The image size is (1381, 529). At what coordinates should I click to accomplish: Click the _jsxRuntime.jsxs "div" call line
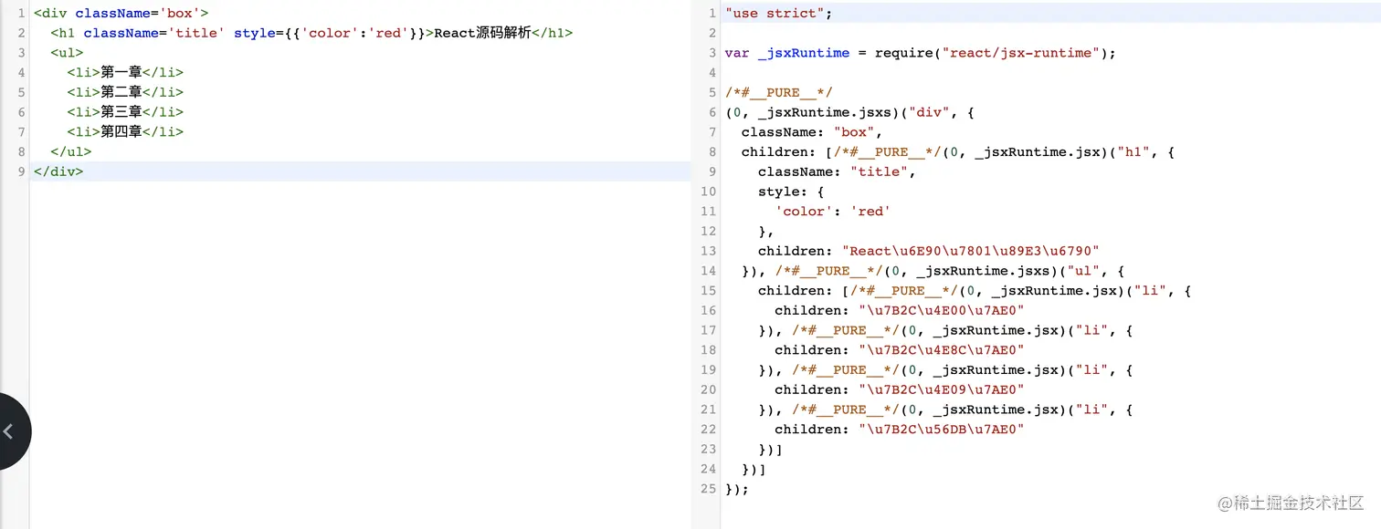click(x=849, y=112)
